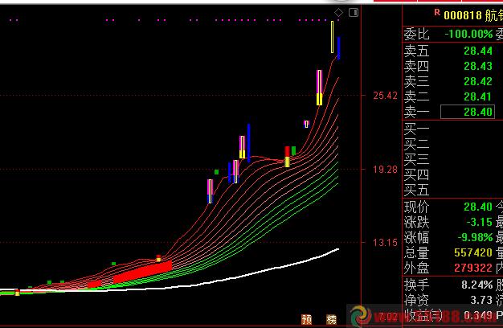Click the 委比 -100.00% value

click(x=470, y=34)
